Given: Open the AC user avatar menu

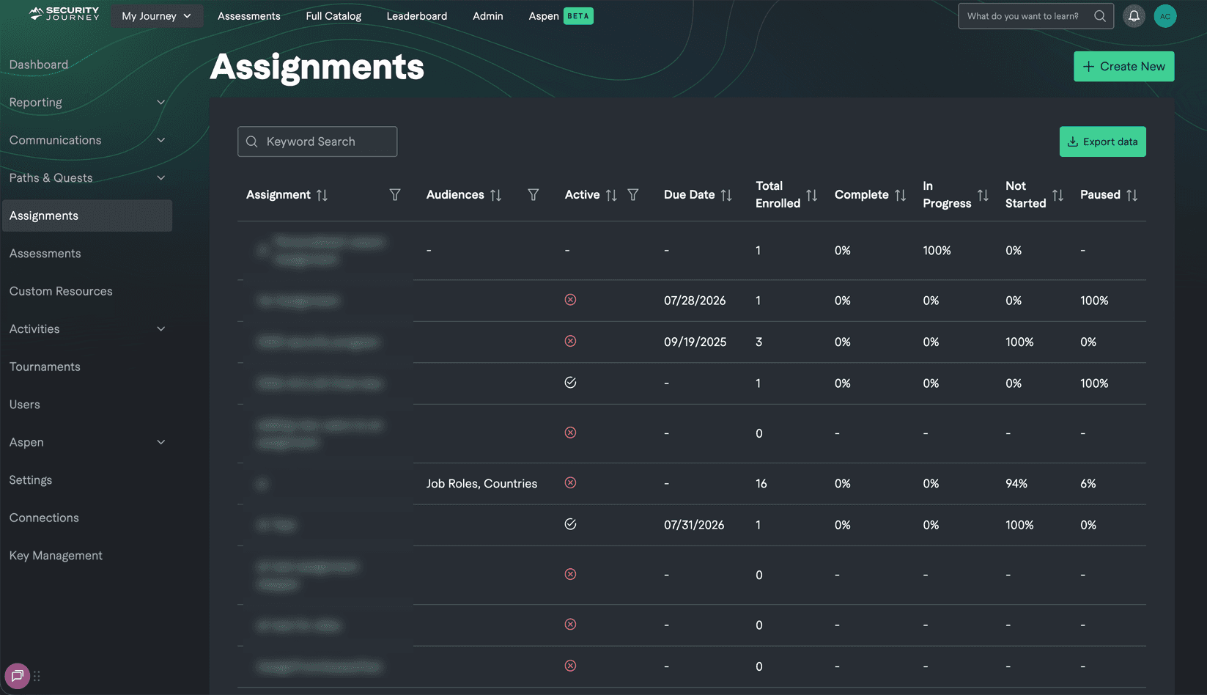Looking at the screenshot, I should tap(1164, 16).
